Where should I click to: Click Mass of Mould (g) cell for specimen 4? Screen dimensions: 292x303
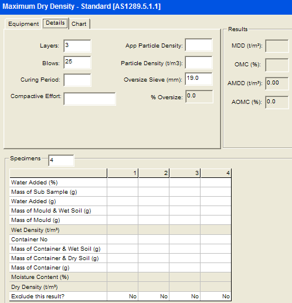tap(216, 220)
